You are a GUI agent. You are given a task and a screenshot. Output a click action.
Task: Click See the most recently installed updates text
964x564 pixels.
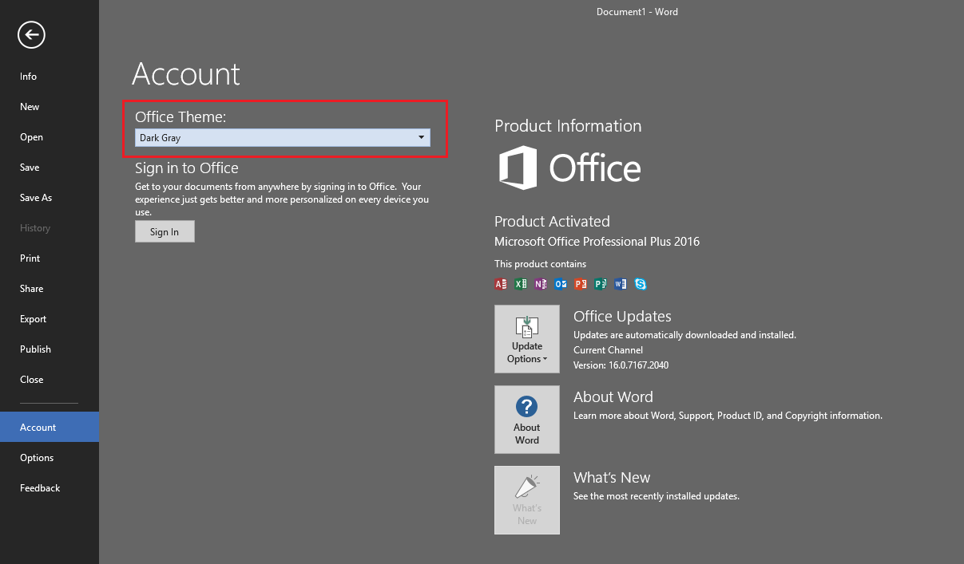(x=657, y=496)
